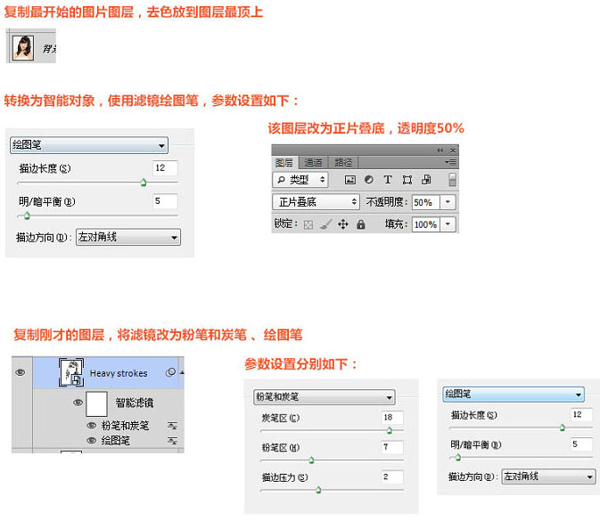The width and height of the screenshot is (600, 521).
Task: Open the 粉笔和炭笔 filter dropdown
Action: (325, 397)
